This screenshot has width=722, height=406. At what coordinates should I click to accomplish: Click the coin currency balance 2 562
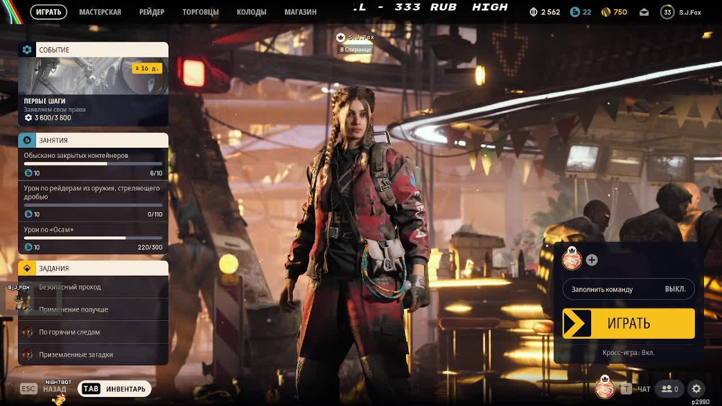coord(544,12)
